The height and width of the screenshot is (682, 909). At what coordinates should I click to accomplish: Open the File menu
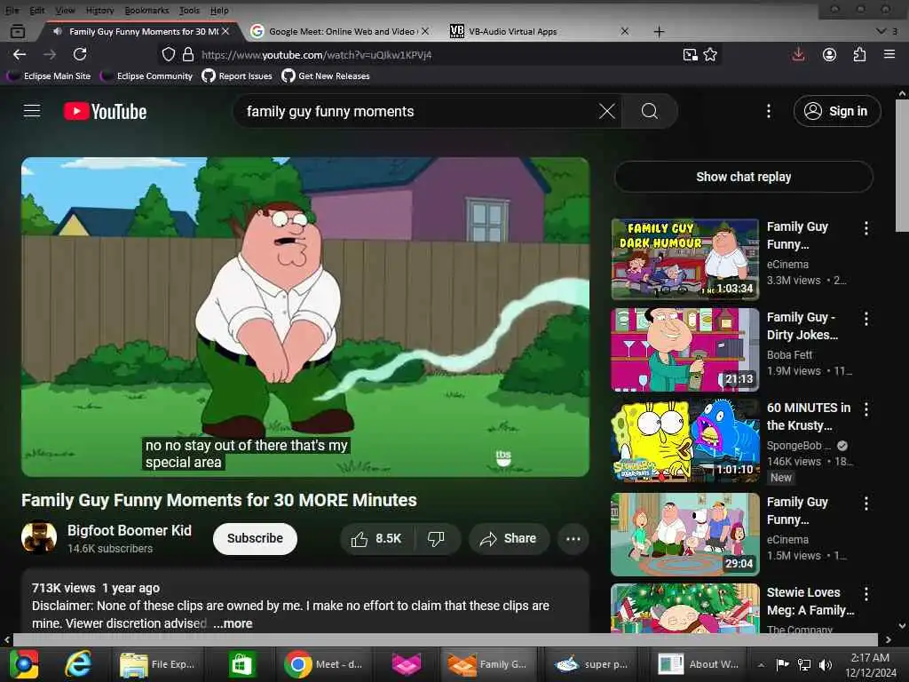coord(12,10)
